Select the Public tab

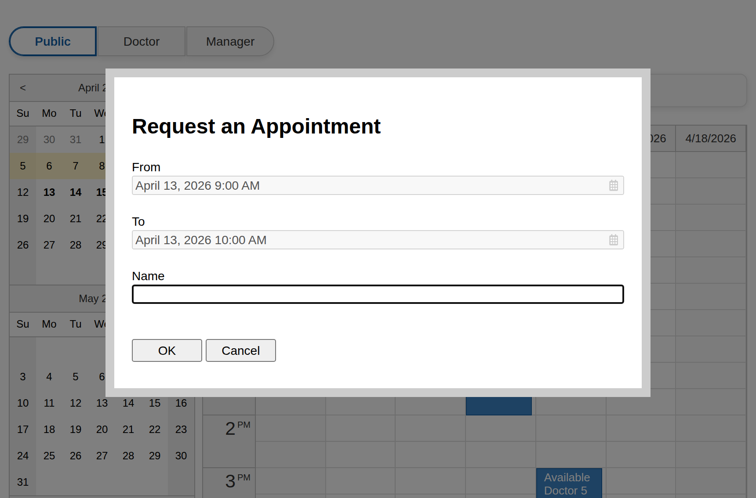[x=52, y=41]
